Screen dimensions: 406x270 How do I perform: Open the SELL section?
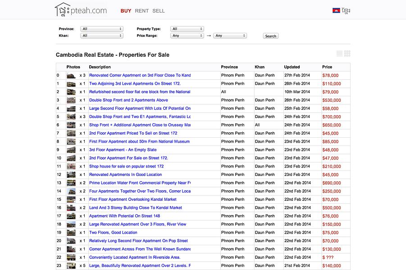tap(159, 11)
